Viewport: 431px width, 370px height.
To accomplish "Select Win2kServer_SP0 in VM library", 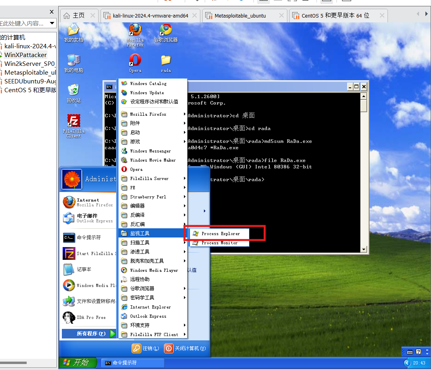I will (x=30, y=64).
